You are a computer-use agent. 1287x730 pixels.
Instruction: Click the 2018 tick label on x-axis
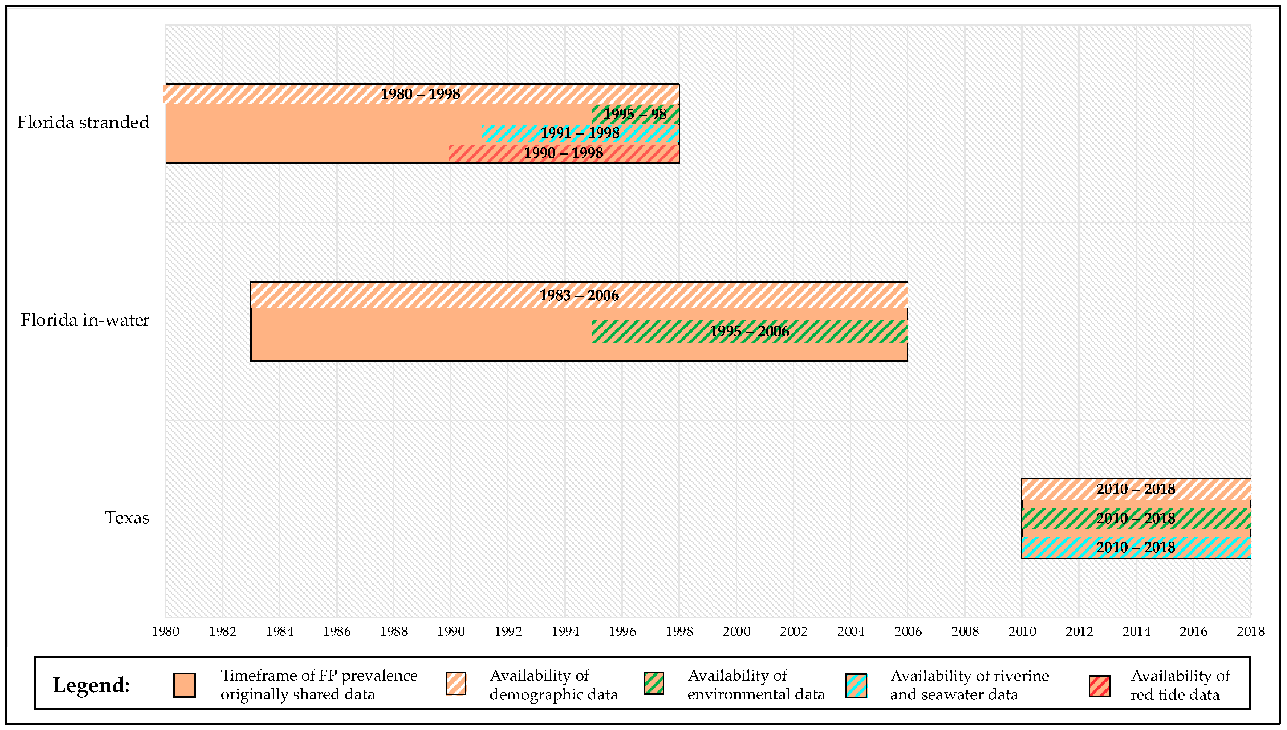click(1250, 631)
